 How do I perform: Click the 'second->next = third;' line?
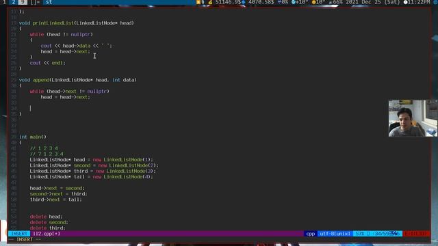(x=59, y=194)
